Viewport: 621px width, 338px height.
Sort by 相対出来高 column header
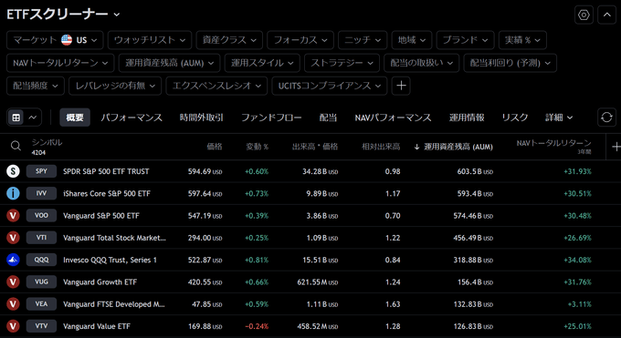pyautogui.click(x=381, y=147)
